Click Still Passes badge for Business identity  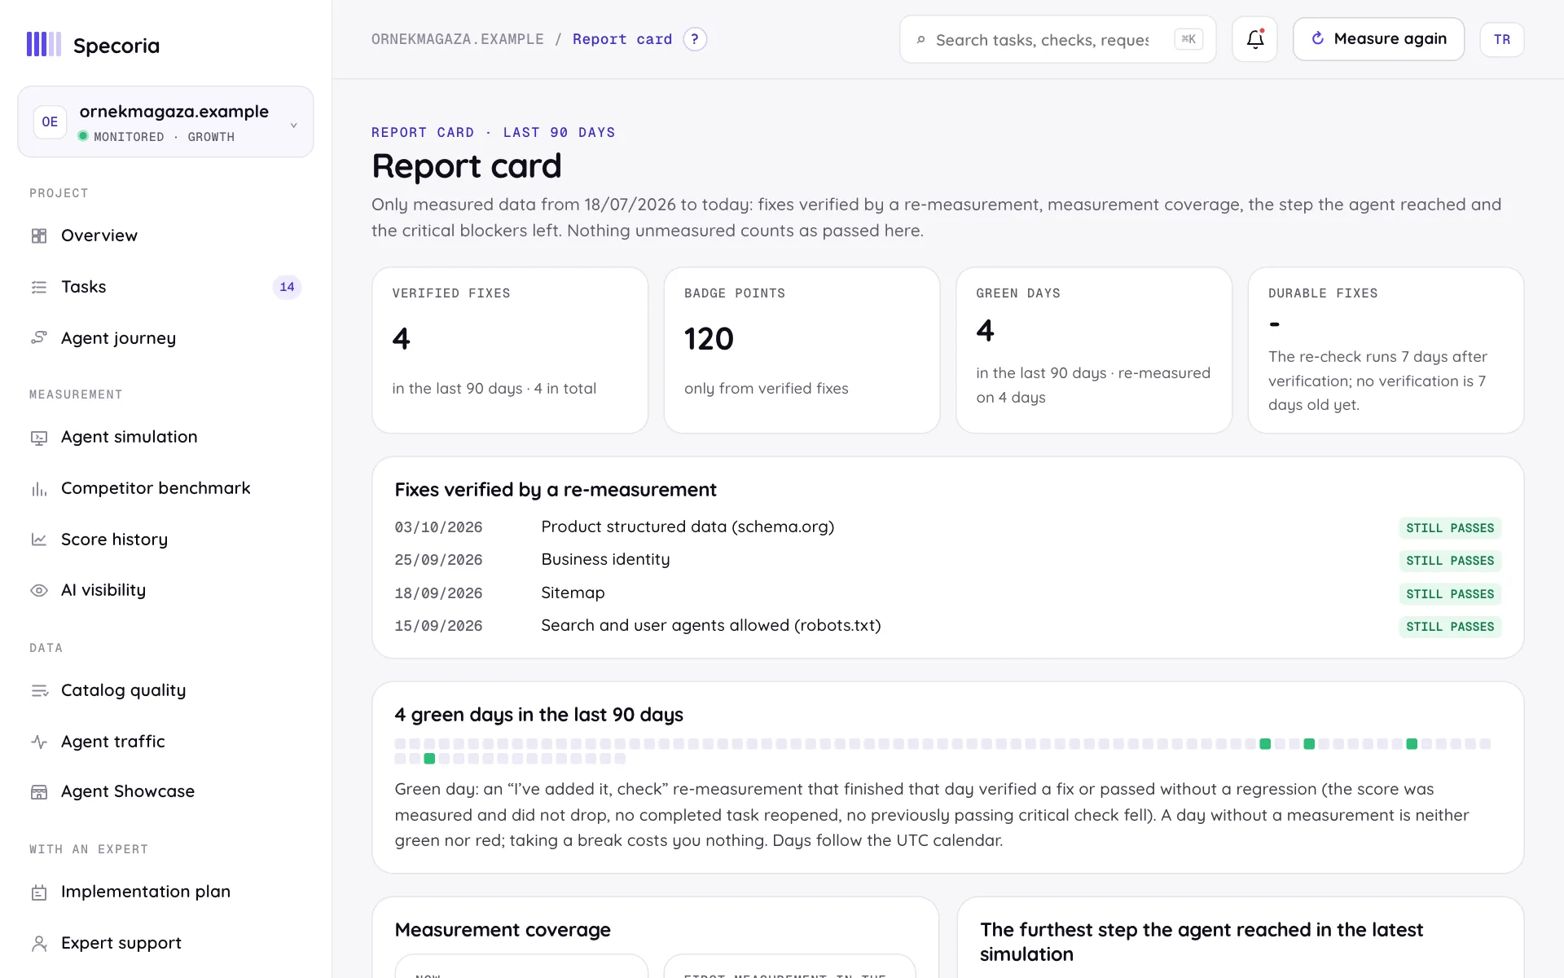(x=1450, y=561)
